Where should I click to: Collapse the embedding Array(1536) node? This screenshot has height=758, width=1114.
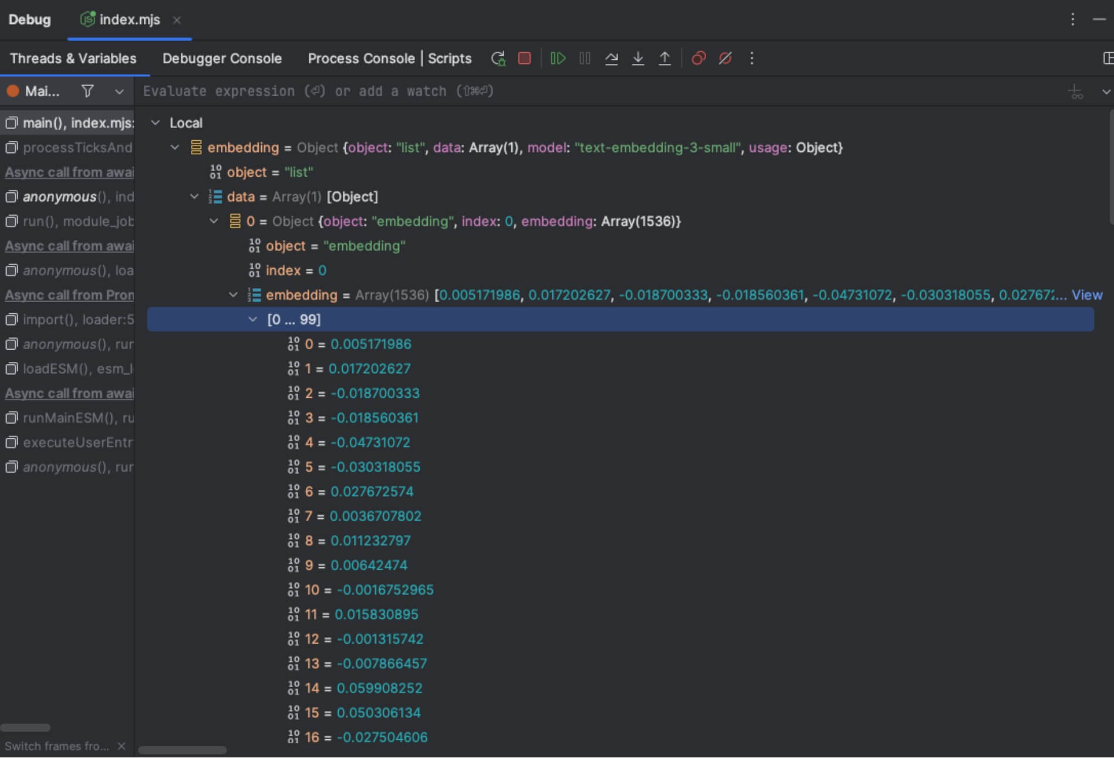tap(234, 295)
